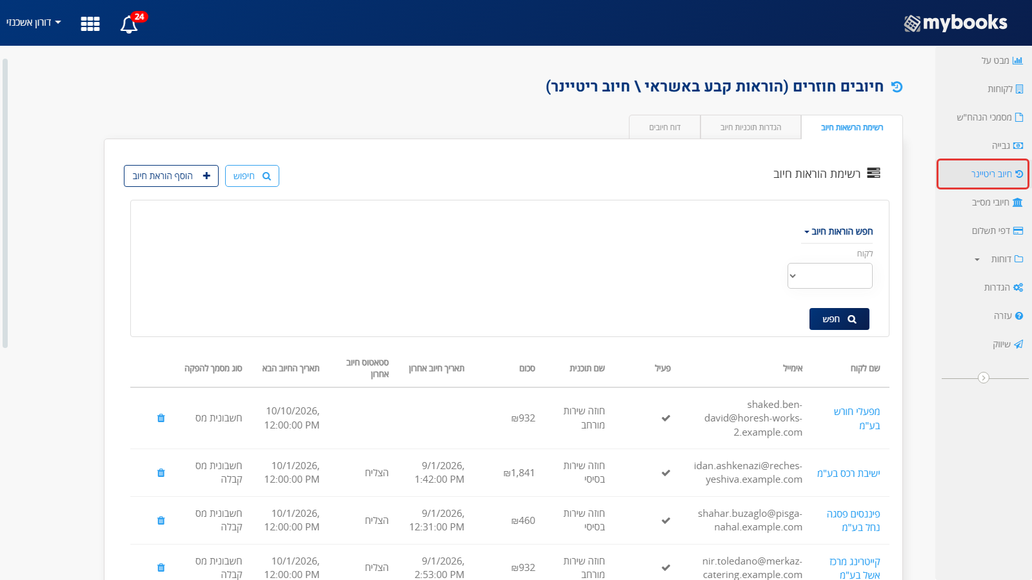The width and height of the screenshot is (1032, 580).
Task: Click the תאריך החיוב הבא column header
Action: 291,369
